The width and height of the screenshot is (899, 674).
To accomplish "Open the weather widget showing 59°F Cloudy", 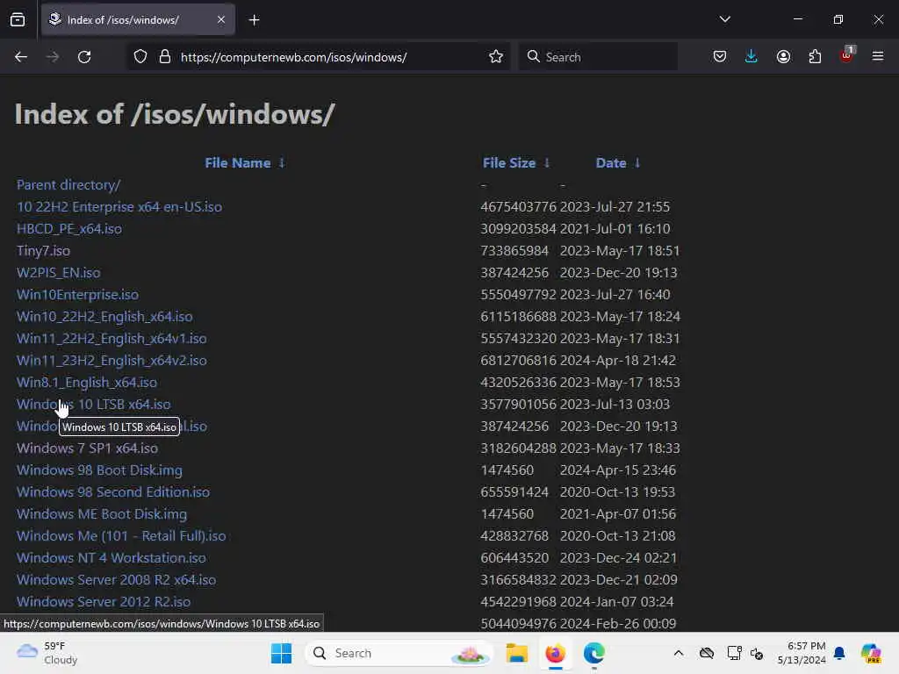I will [47, 653].
